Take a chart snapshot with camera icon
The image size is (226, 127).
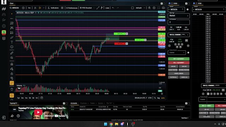tap(163, 8)
